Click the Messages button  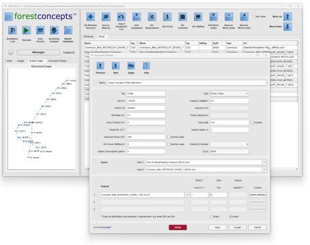pyautogui.click(x=38, y=52)
